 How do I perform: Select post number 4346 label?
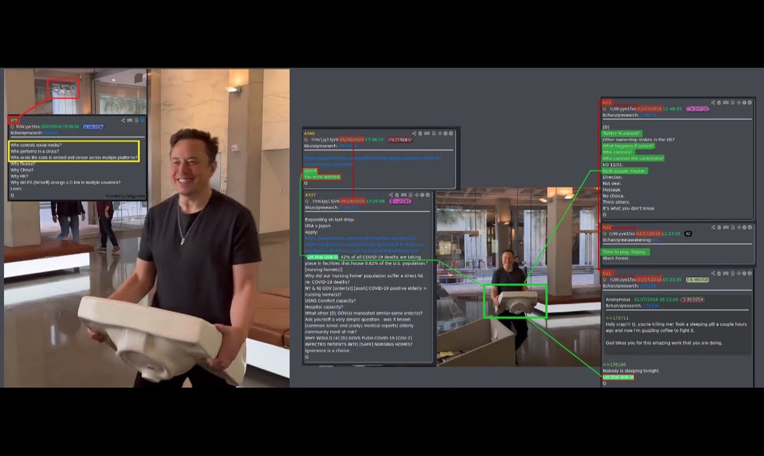[x=309, y=134]
